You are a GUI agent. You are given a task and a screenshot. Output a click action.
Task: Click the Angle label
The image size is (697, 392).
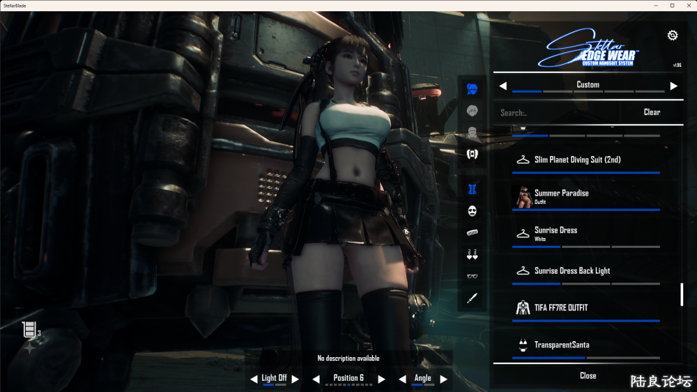pos(423,378)
